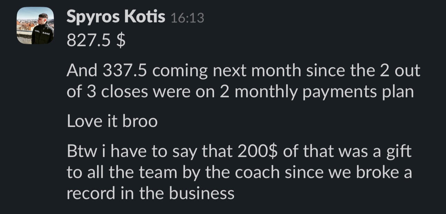Select the "827.5 $" message line

(x=96, y=41)
